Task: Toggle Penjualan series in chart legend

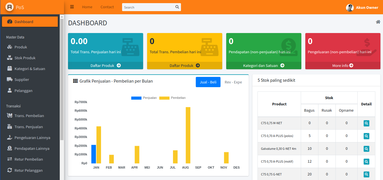Action: 144,98
